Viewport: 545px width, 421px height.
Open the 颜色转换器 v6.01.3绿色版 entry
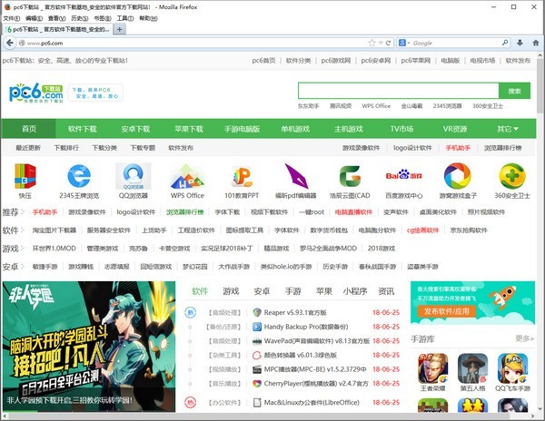click(x=301, y=355)
